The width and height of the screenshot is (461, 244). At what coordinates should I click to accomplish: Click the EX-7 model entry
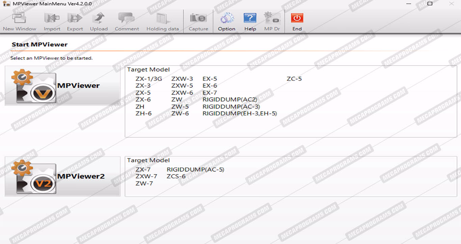point(210,93)
